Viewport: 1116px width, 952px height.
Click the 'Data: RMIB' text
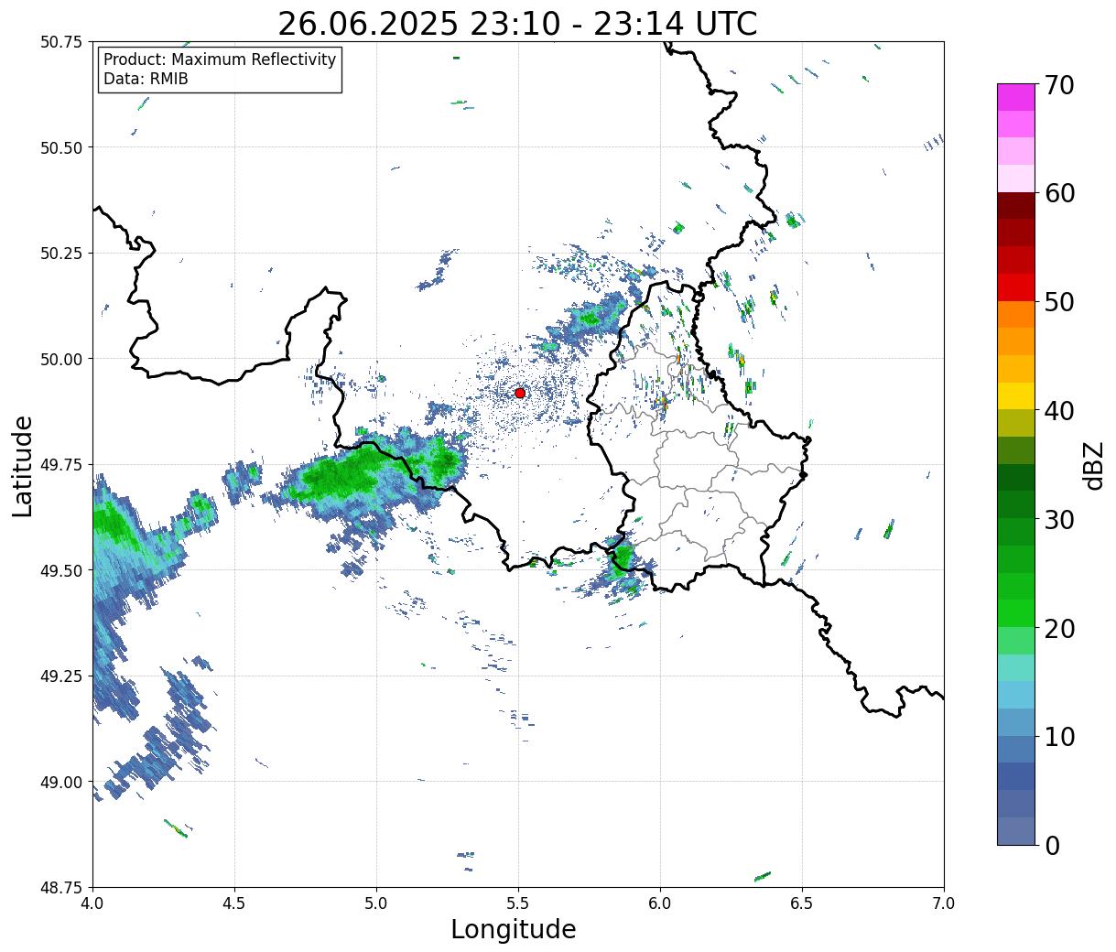click(x=146, y=80)
